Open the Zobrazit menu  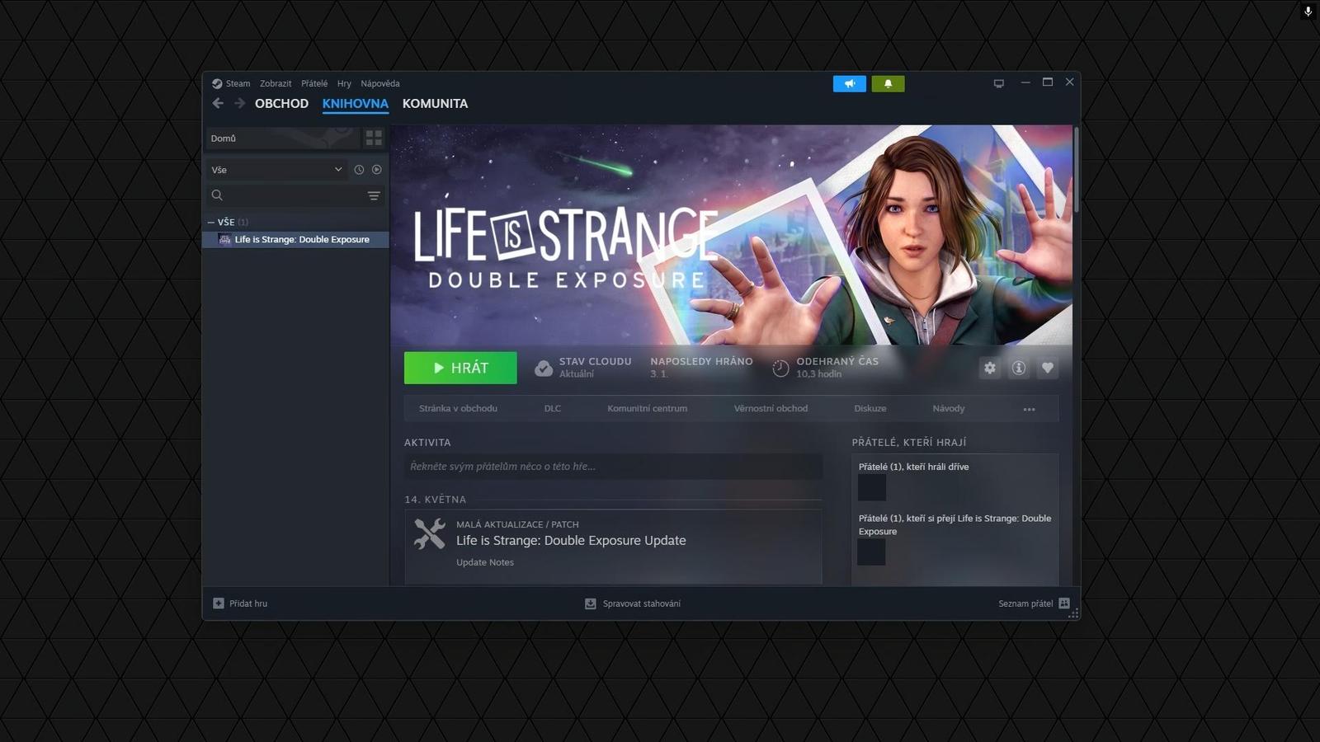point(275,83)
